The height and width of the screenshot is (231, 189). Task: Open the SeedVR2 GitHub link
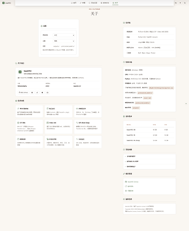pyautogui.click(x=132, y=182)
